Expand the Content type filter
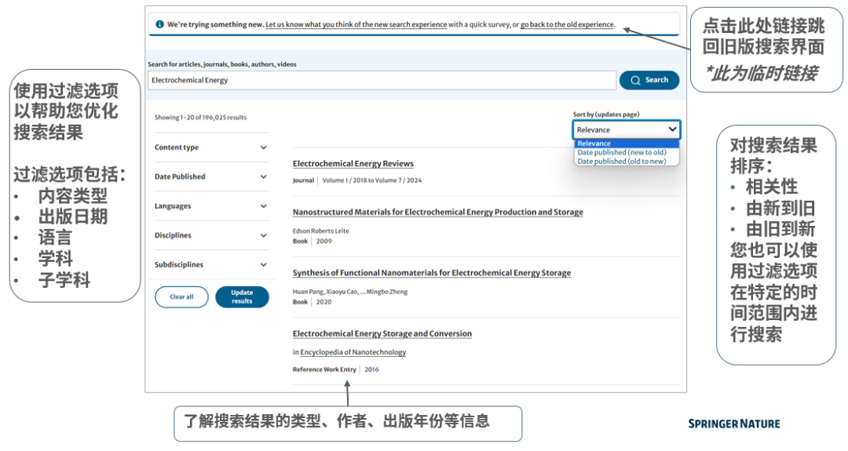848x451 pixels. point(211,147)
